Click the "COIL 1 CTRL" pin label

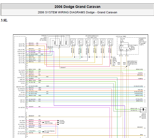tap(21, 55)
